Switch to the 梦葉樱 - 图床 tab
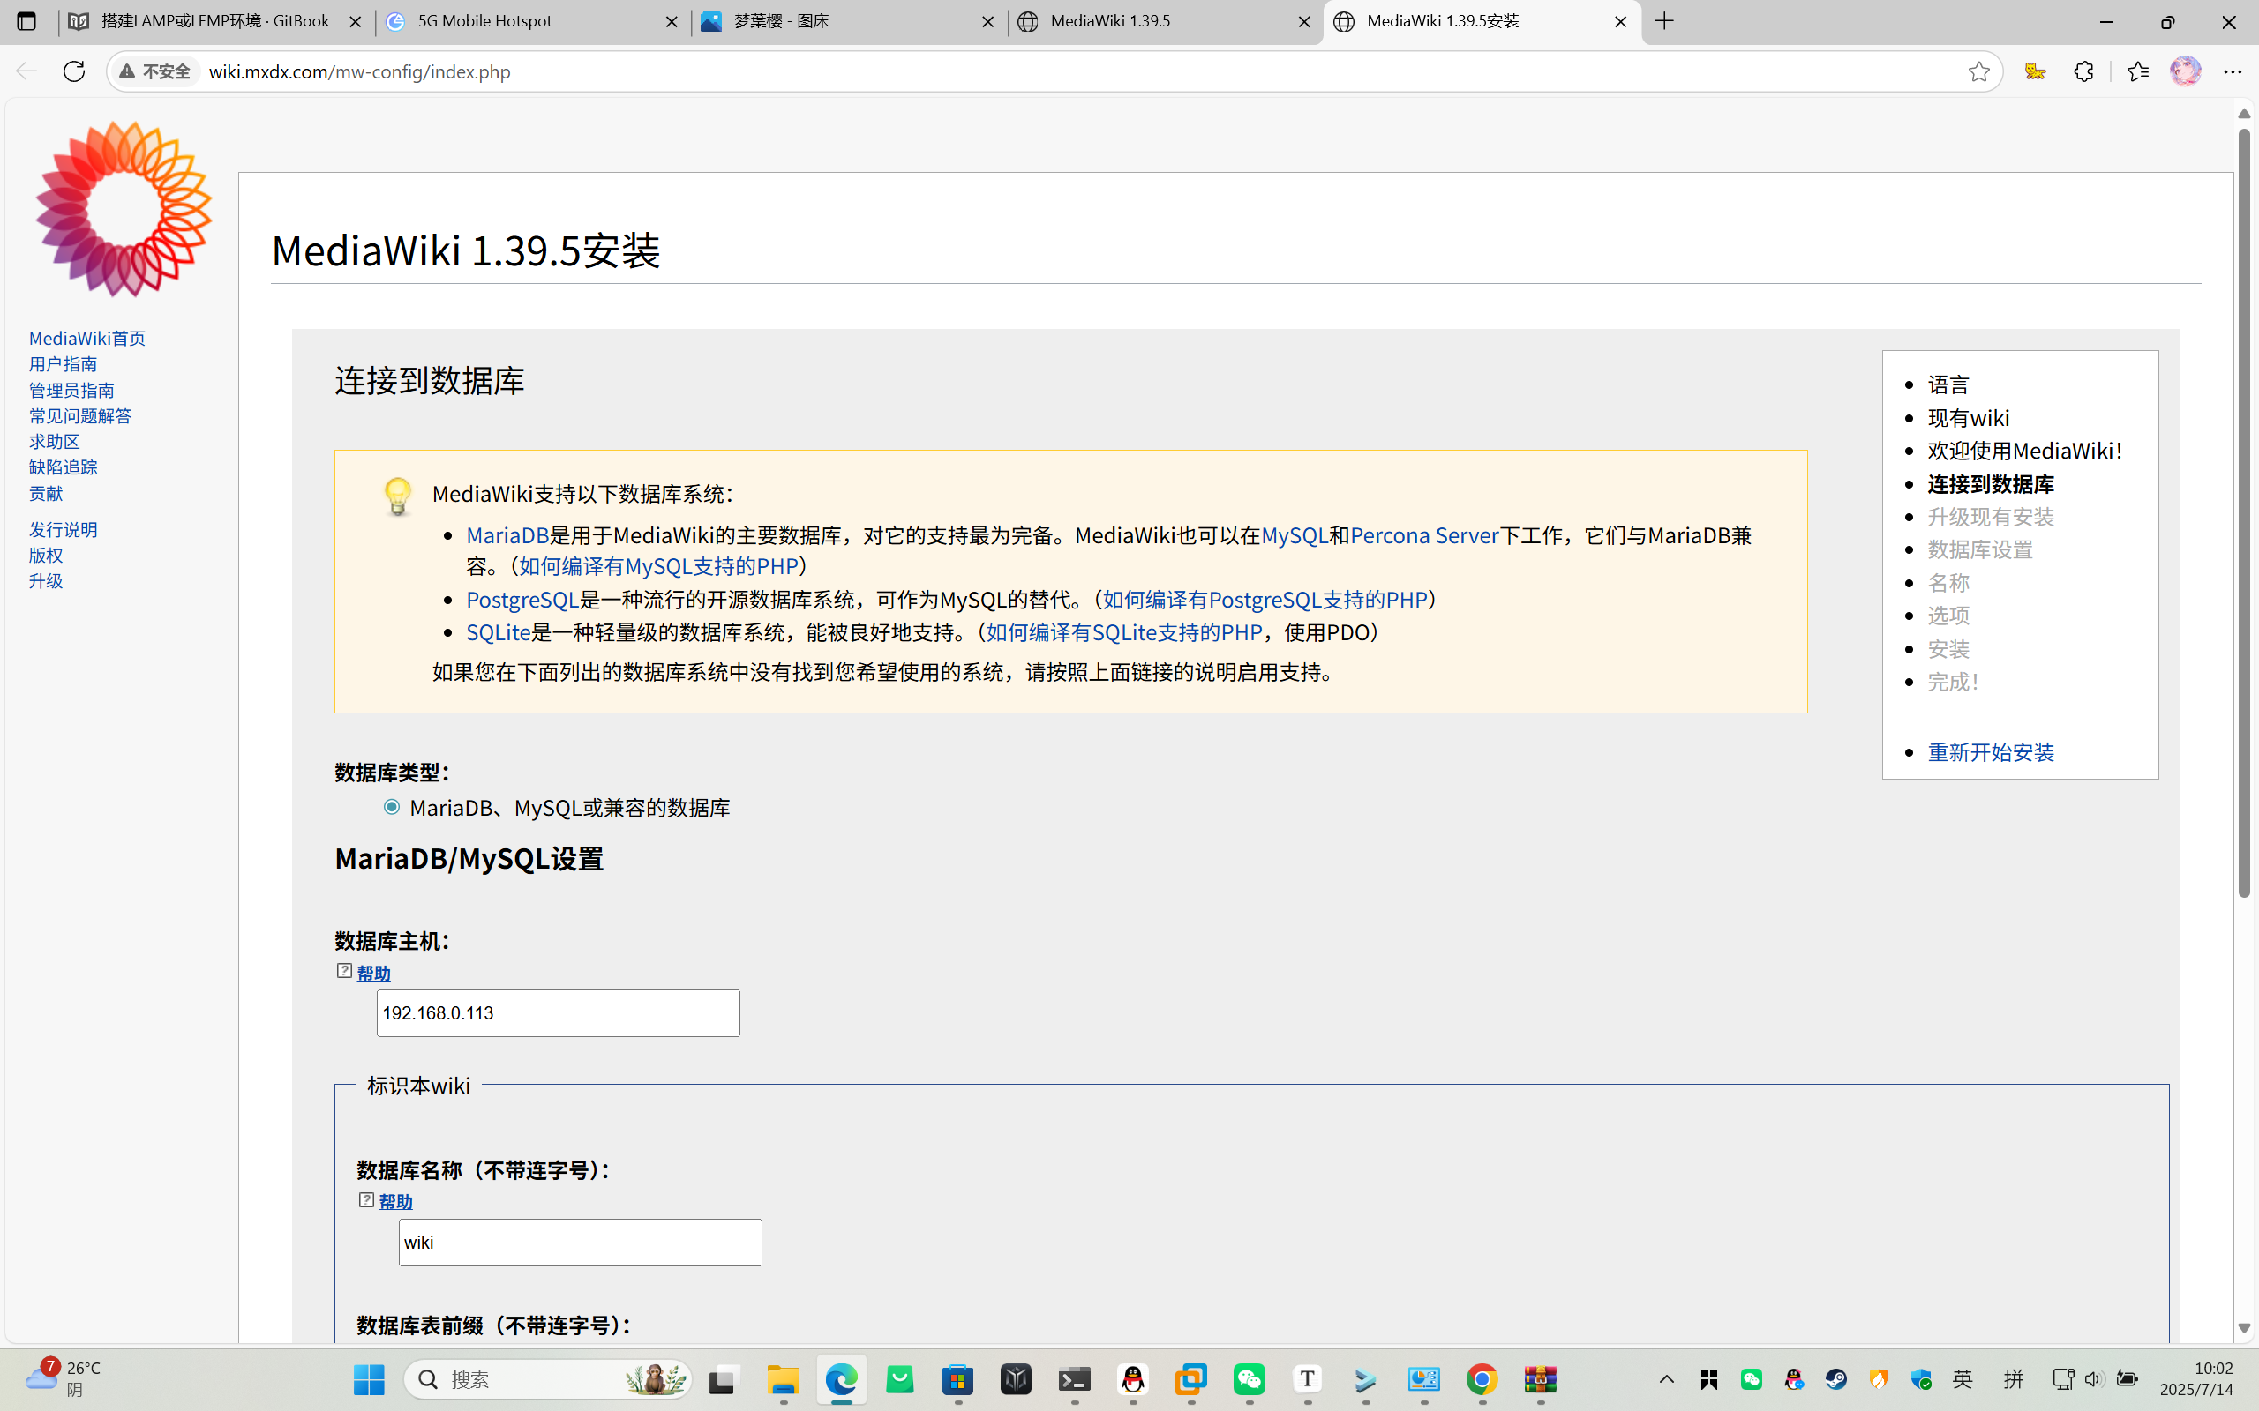This screenshot has height=1411, width=2259. click(849, 21)
